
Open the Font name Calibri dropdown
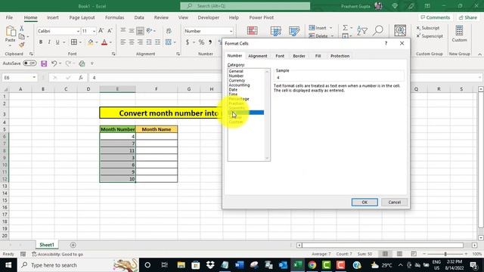tap(78, 31)
